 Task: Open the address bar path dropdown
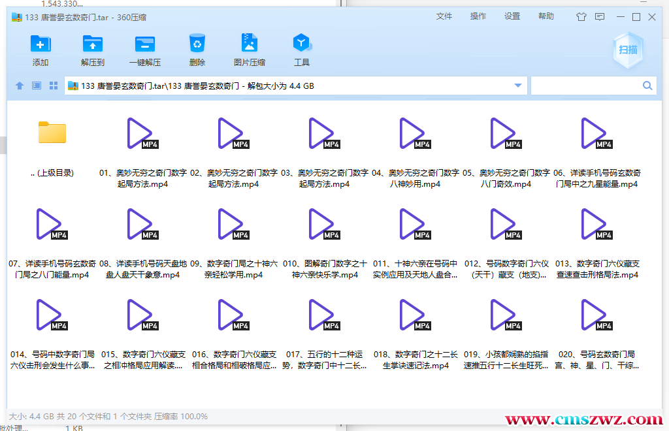point(517,85)
